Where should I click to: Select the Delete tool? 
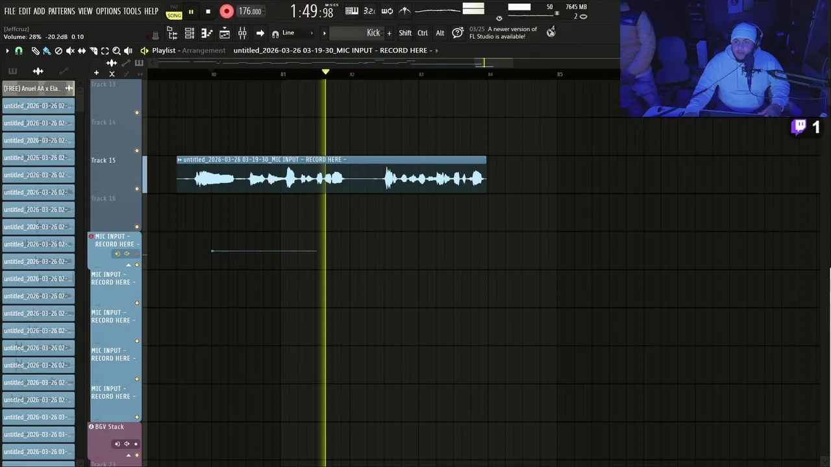(58, 51)
